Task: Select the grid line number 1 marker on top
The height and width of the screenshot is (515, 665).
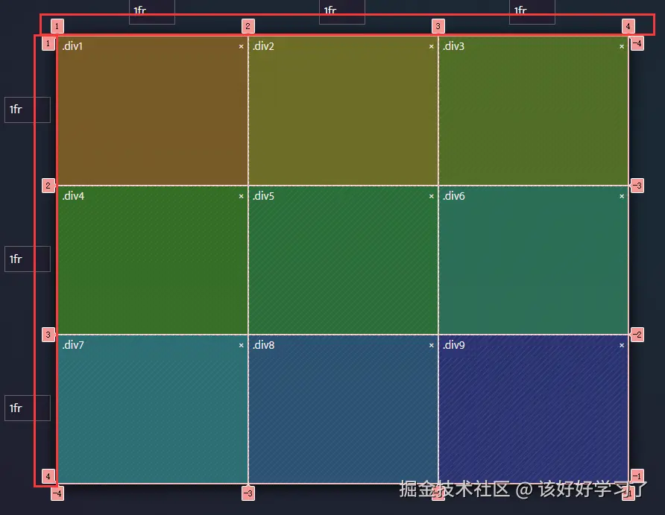Action: (57, 25)
